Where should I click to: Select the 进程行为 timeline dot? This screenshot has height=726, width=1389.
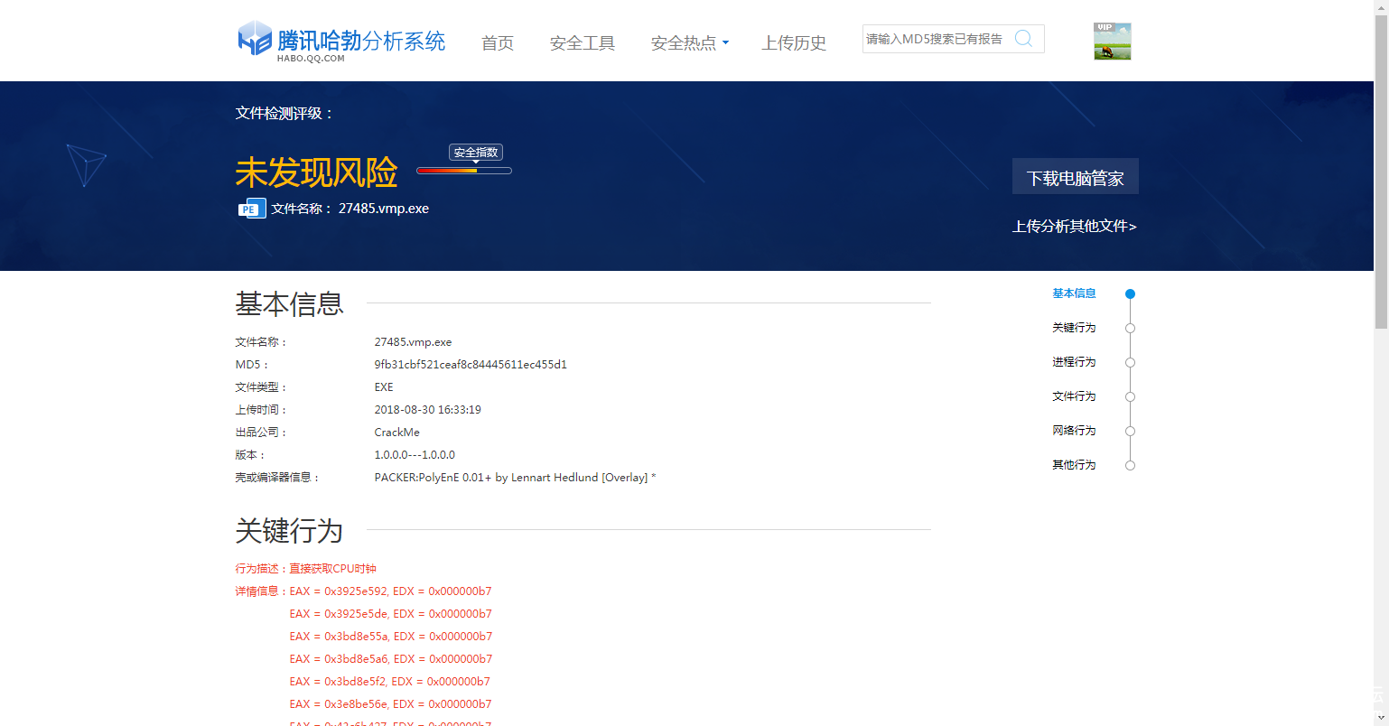(x=1130, y=363)
